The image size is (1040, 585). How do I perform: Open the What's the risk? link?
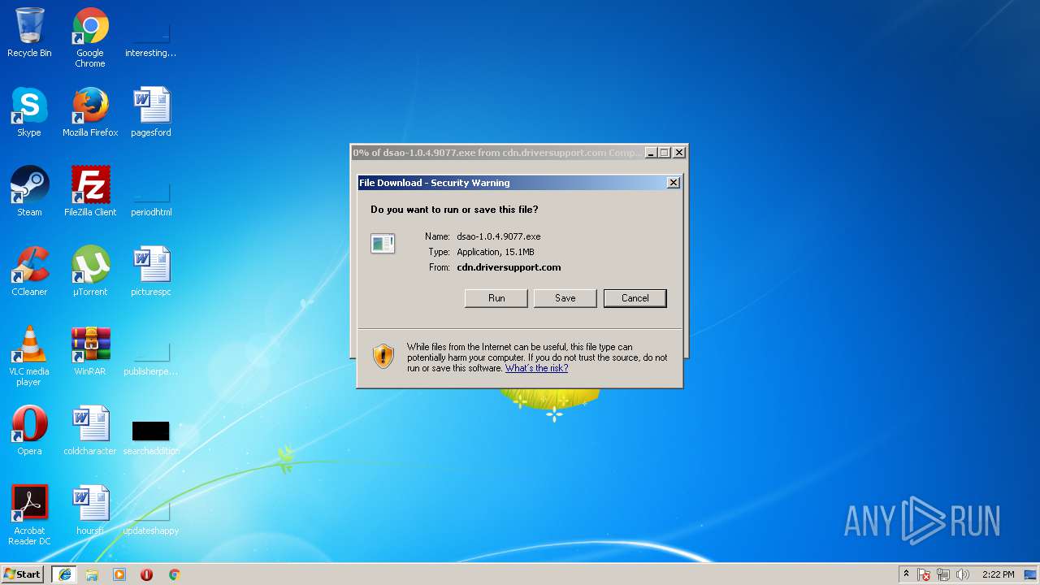pyautogui.click(x=536, y=368)
